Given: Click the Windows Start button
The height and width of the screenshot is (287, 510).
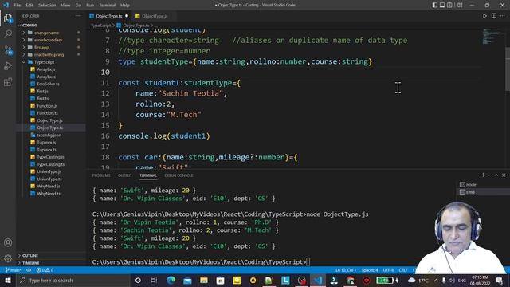Looking at the screenshot, I should click(8, 280).
